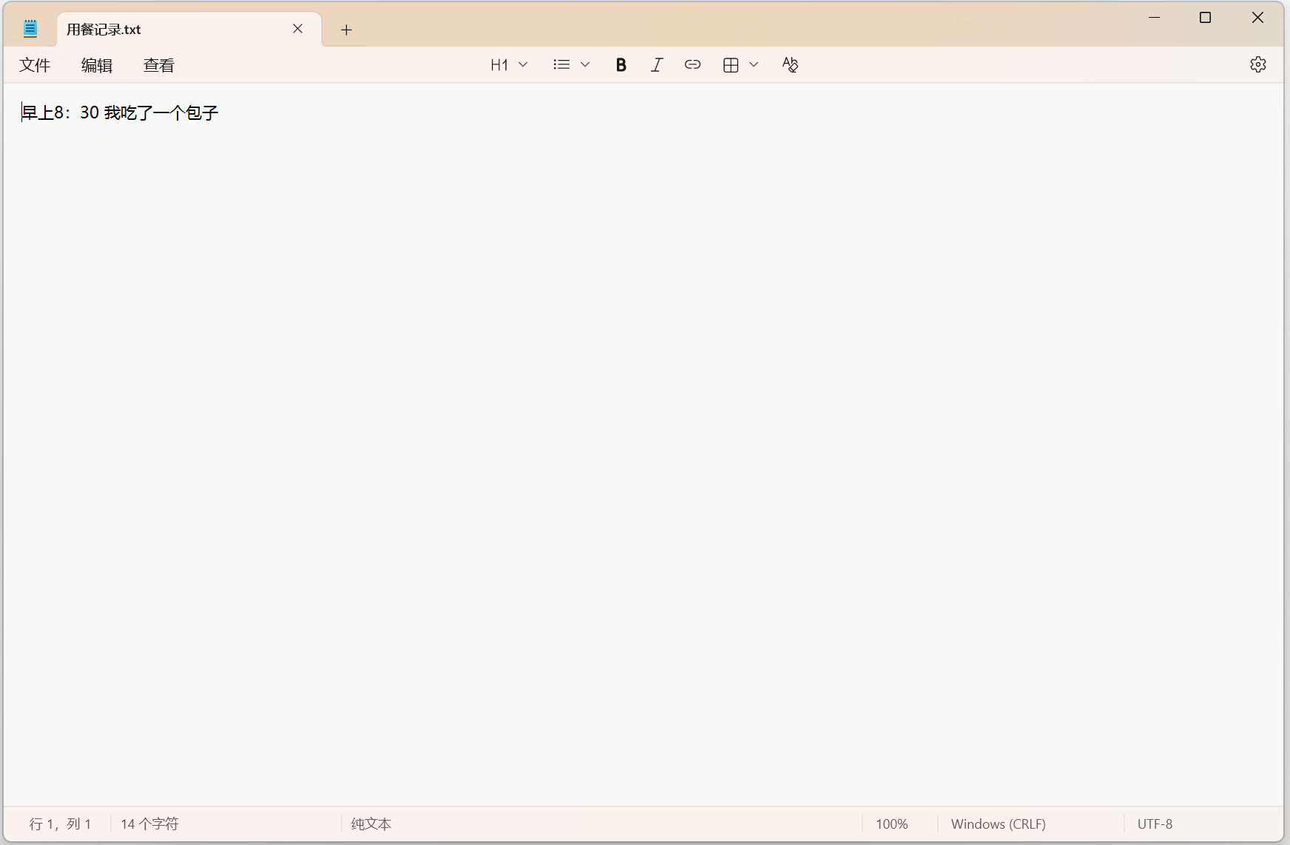The image size is (1290, 845).
Task: Click the Windows (CRLF) line ending indicator
Action: 999,824
